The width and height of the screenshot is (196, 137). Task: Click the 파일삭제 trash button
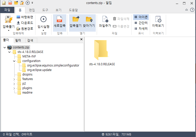pos(121,19)
